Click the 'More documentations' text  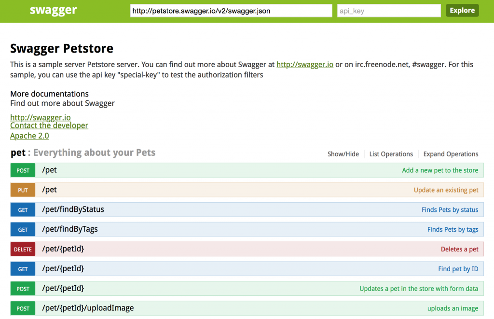click(50, 94)
